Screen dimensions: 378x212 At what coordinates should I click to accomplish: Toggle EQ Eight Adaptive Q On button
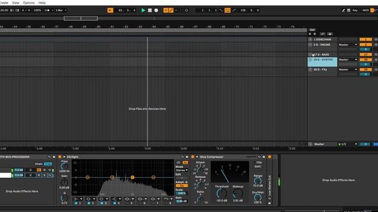[182, 185]
